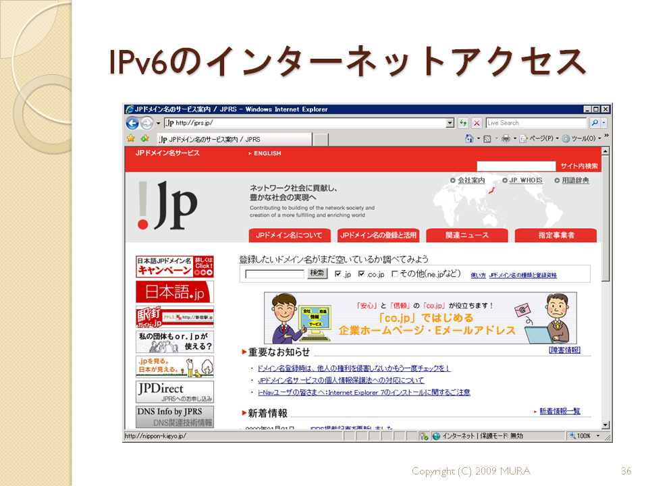This screenshot has height=486, width=648.
Task: Click the vertical scrollbar thumb
Action: (605, 219)
